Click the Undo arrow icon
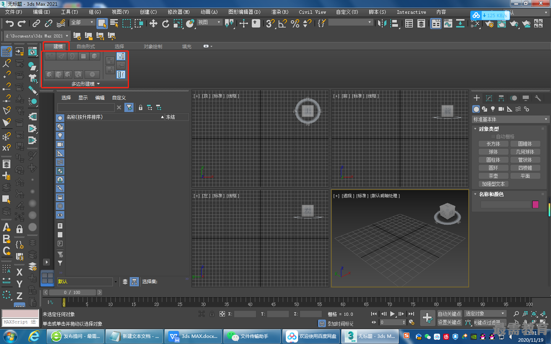551x344 pixels. pyautogui.click(x=10, y=24)
